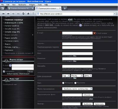The image size is (118, 109).
Task: Open Каталог файлов in the site menu
Action: point(12,26)
